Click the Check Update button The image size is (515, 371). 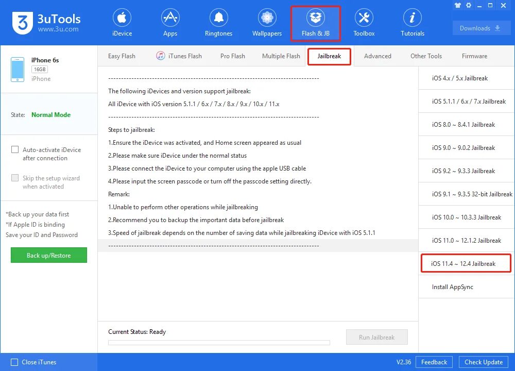point(484,362)
